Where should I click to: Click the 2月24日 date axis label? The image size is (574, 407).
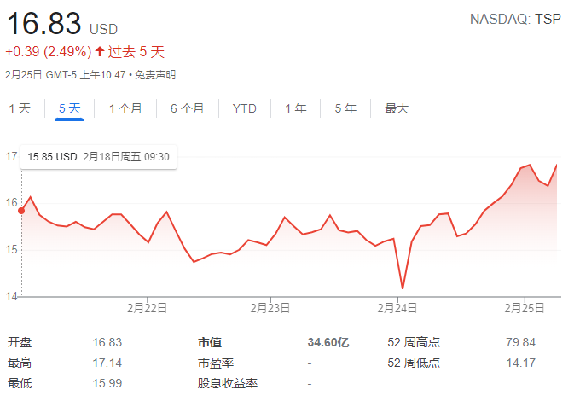click(x=397, y=308)
